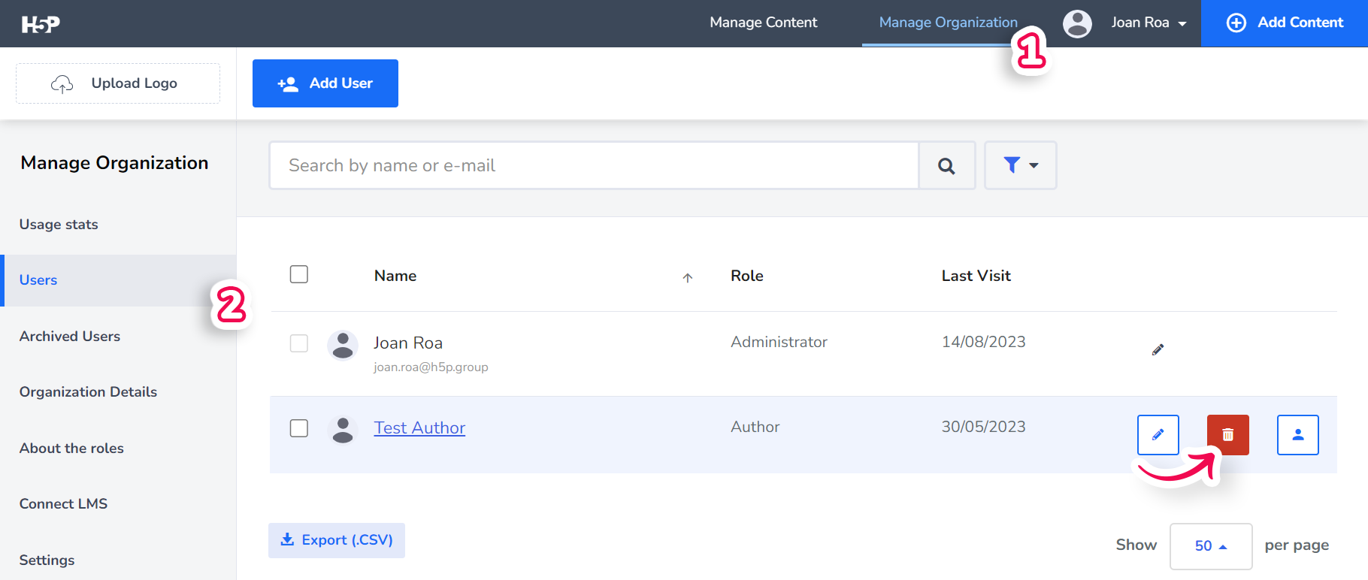Click the H5P logo
The width and height of the screenshot is (1368, 580).
(x=41, y=24)
